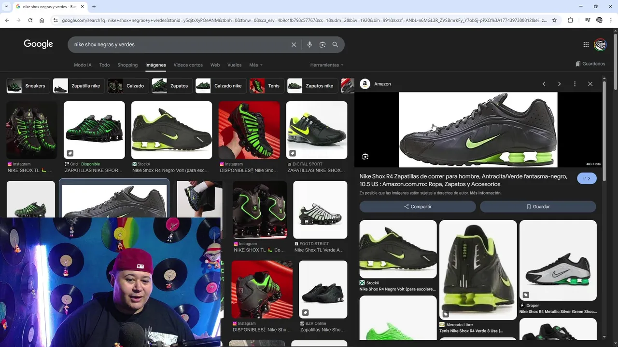The width and height of the screenshot is (618, 347).
Task: Reload the page with refresh icon
Action: [x=30, y=20]
